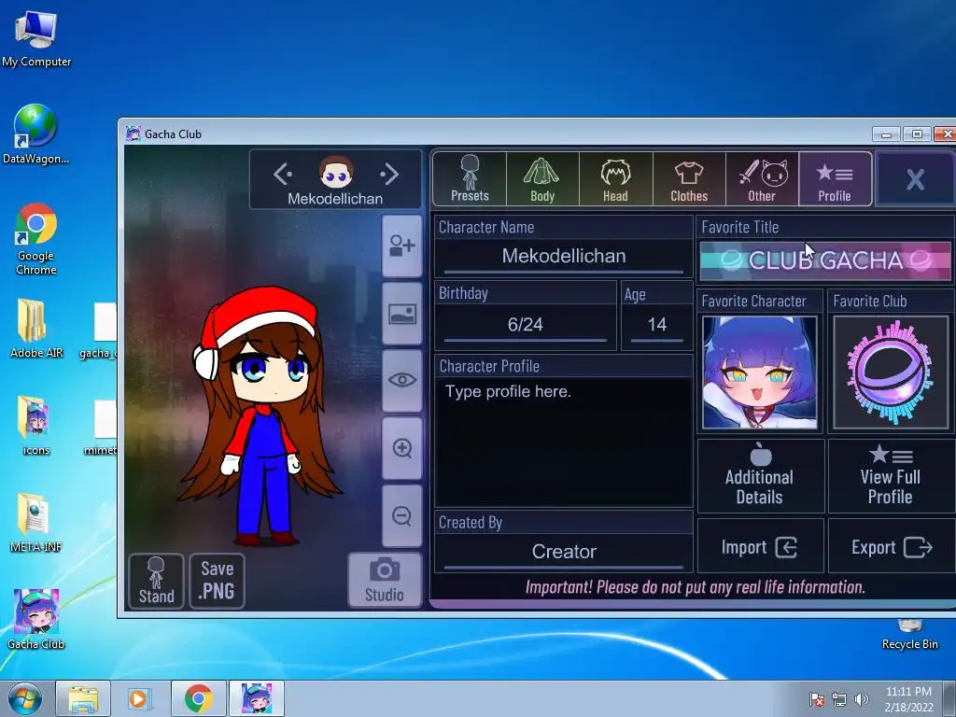Open media player from taskbar

(140, 698)
